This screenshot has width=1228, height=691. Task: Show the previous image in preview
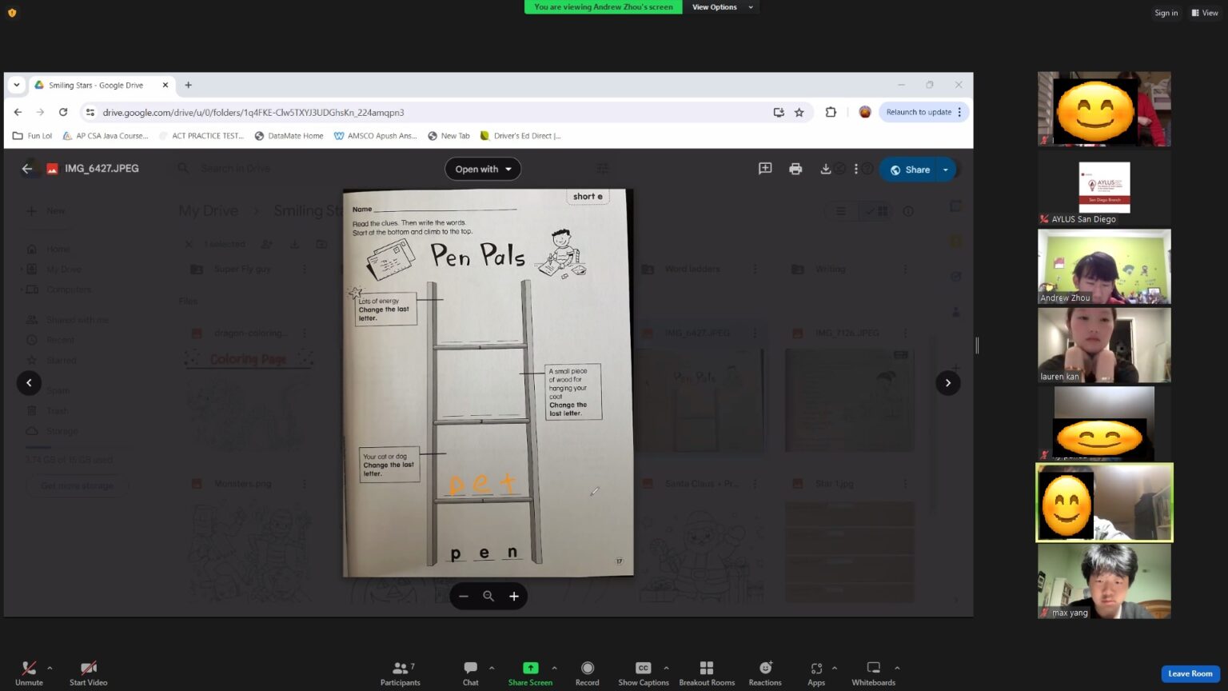pos(29,383)
